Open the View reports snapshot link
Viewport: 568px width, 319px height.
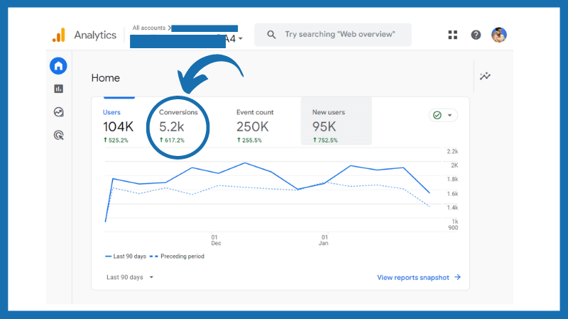(419, 277)
